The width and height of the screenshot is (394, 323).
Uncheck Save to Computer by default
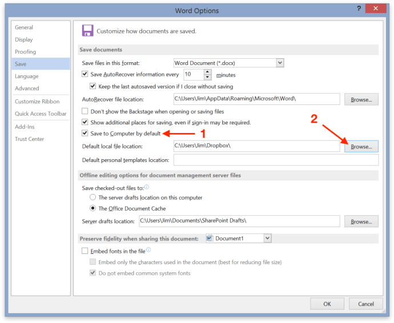point(85,133)
